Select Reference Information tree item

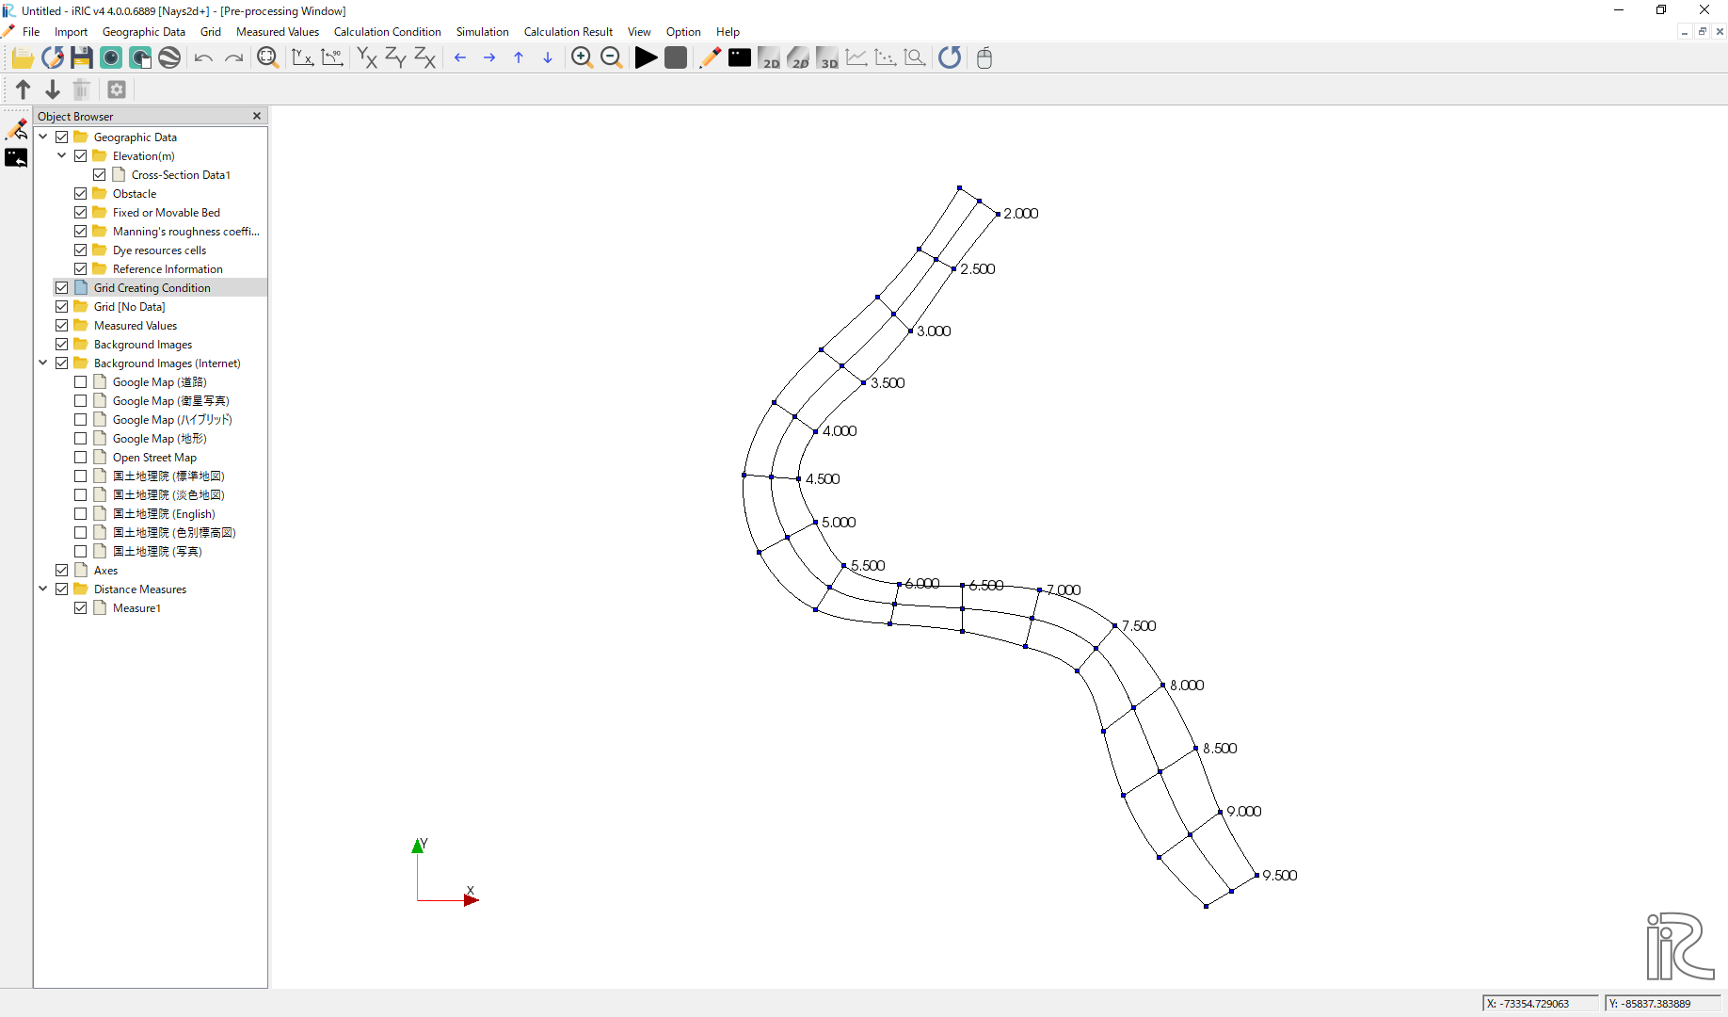[168, 269]
